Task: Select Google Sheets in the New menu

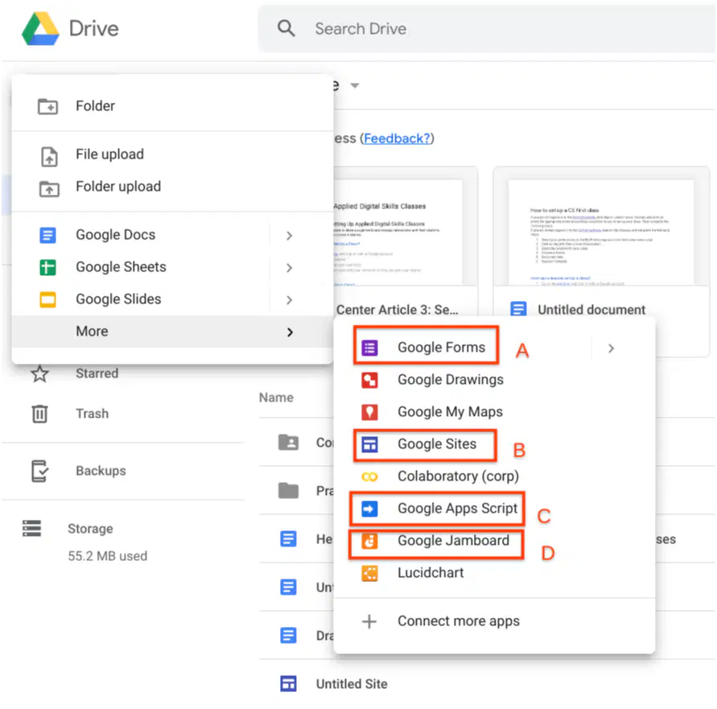Action: coord(172,267)
